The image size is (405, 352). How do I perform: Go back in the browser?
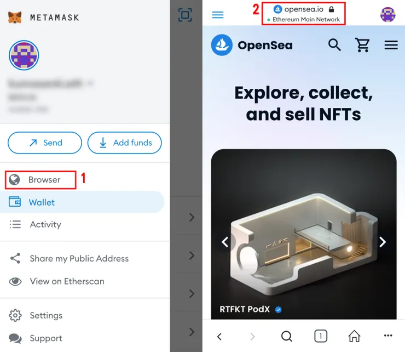[x=219, y=336]
